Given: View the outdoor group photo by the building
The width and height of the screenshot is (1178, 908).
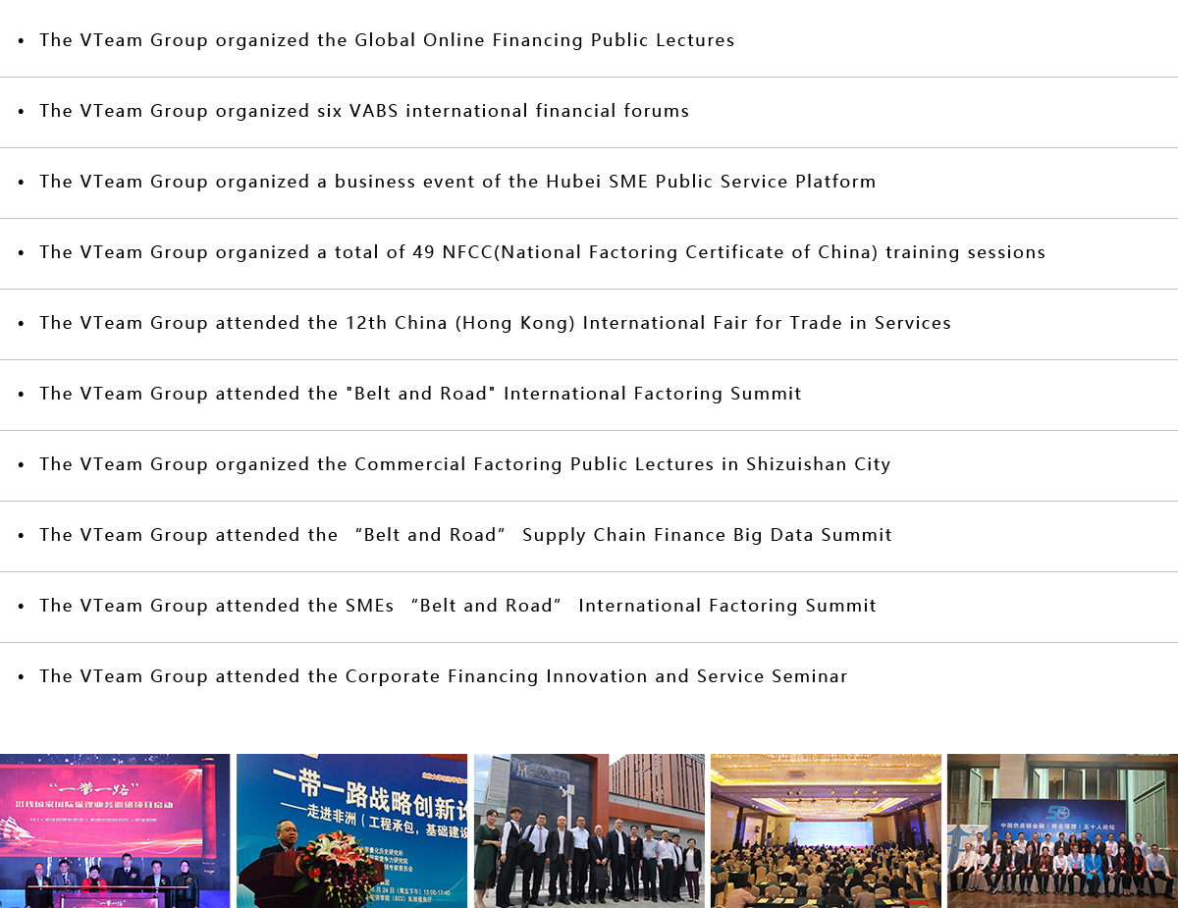Looking at the screenshot, I should 589,830.
